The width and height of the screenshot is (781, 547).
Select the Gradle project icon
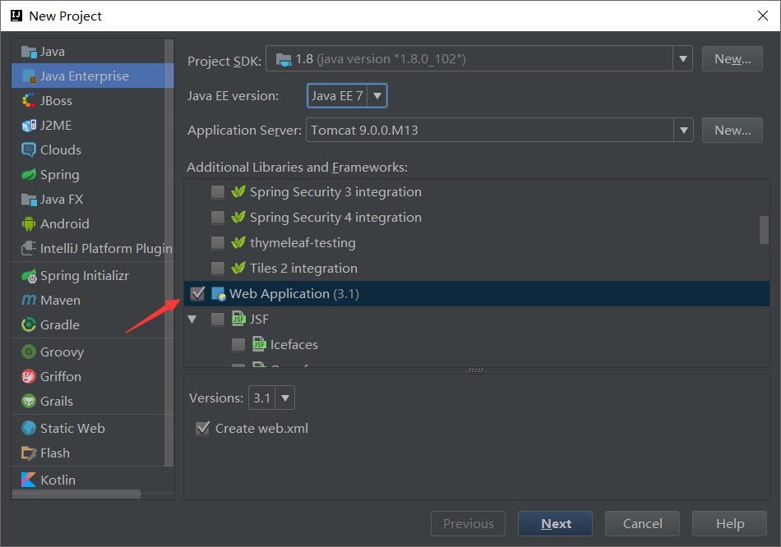(29, 325)
